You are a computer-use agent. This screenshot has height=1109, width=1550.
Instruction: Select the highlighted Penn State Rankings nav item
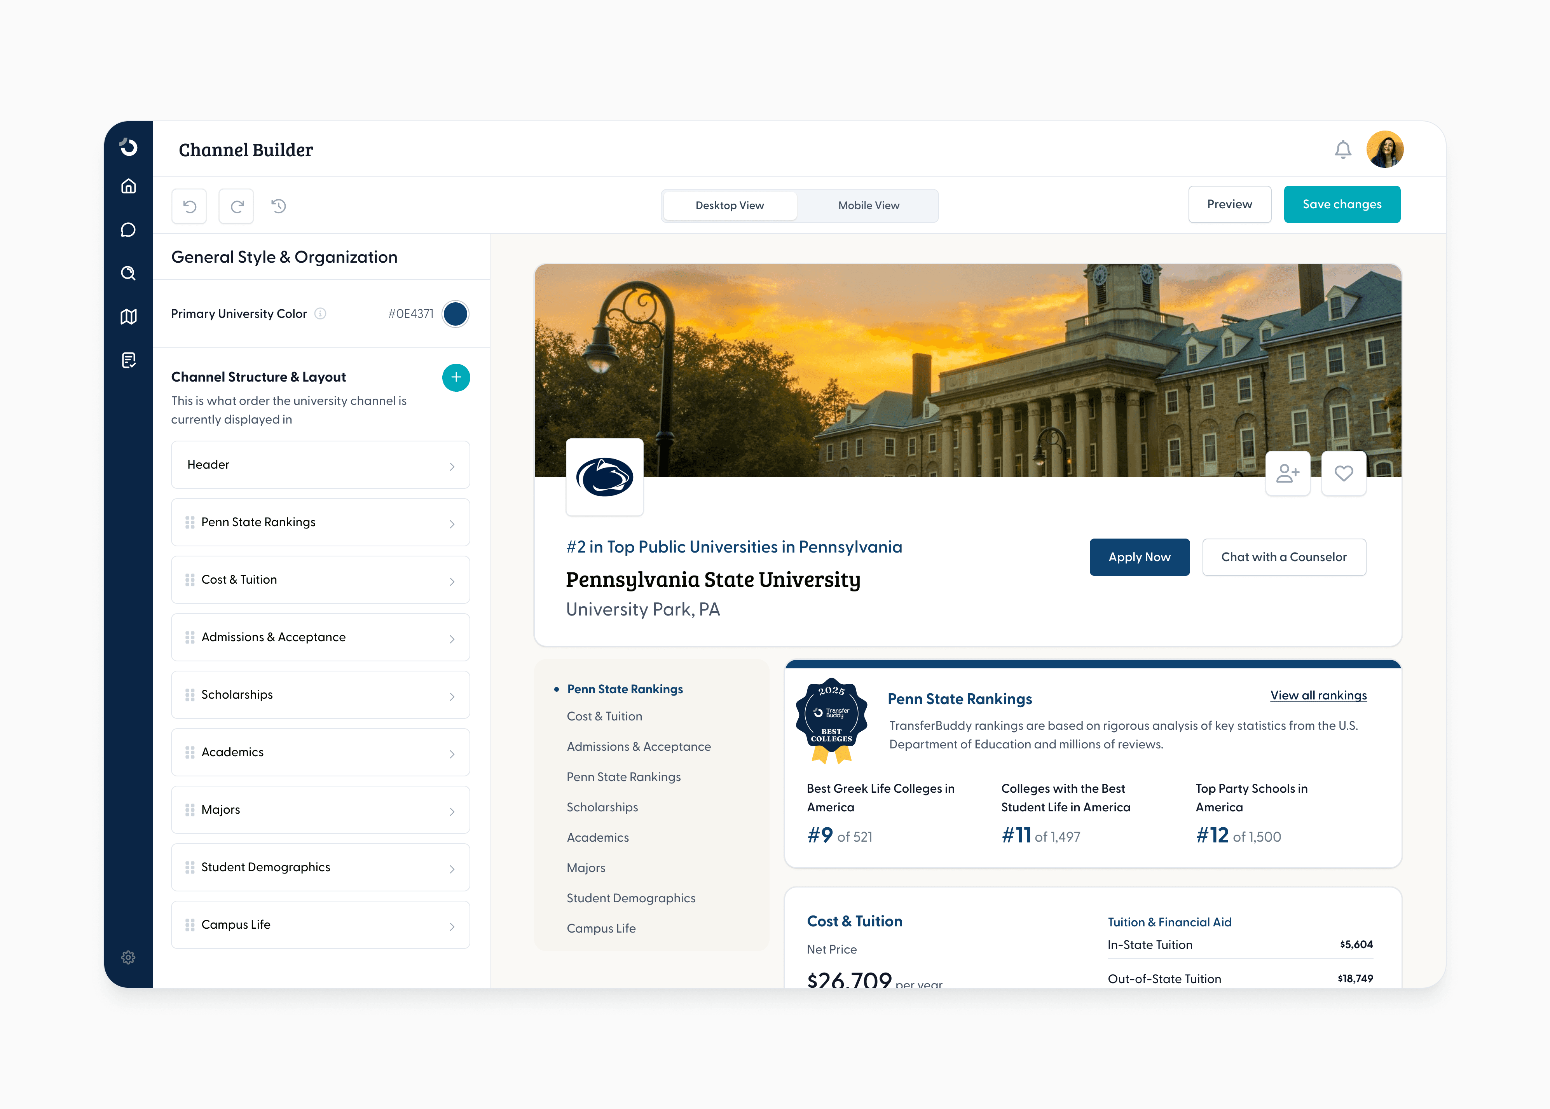tap(625, 689)
